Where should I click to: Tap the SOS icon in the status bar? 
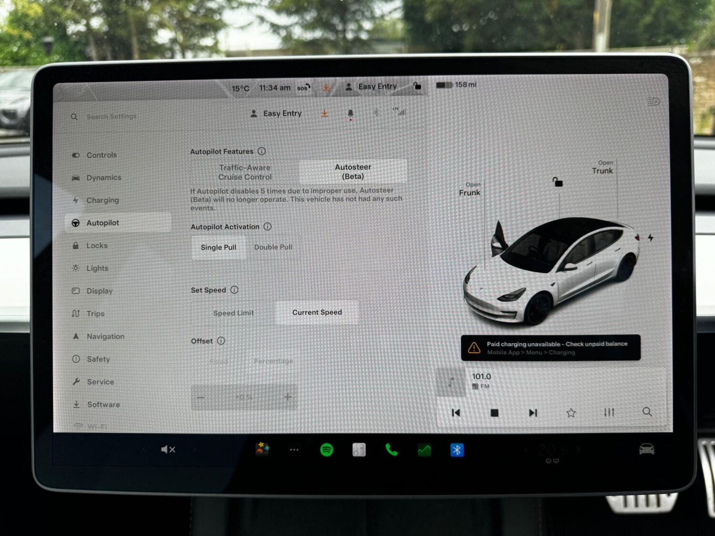[304, 88]
